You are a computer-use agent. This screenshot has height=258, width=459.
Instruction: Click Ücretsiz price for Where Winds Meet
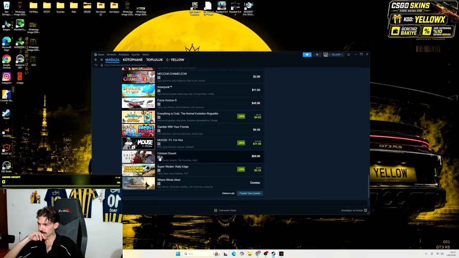pyautogui.click(x=255, y=183)
